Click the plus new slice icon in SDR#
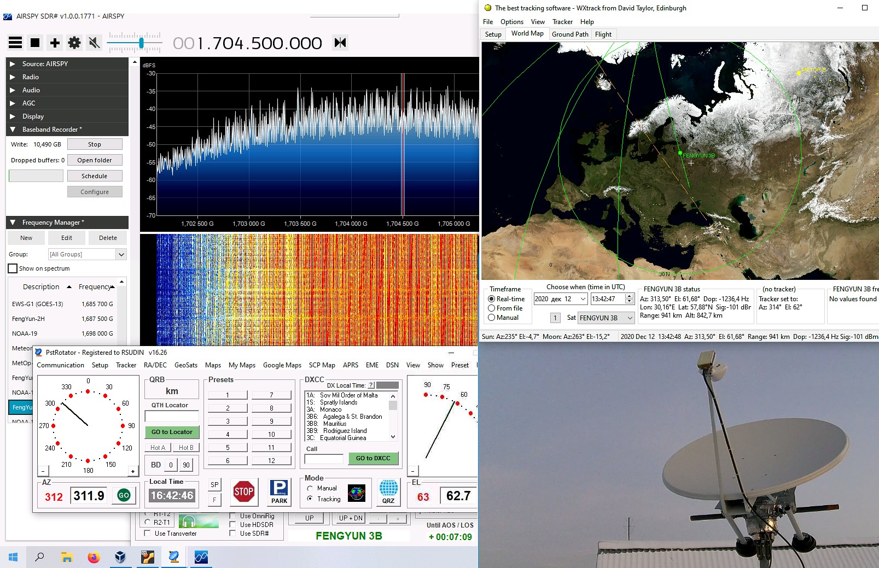Image resolution: width=879 pixels, height=568 pixels. point(55,43)
